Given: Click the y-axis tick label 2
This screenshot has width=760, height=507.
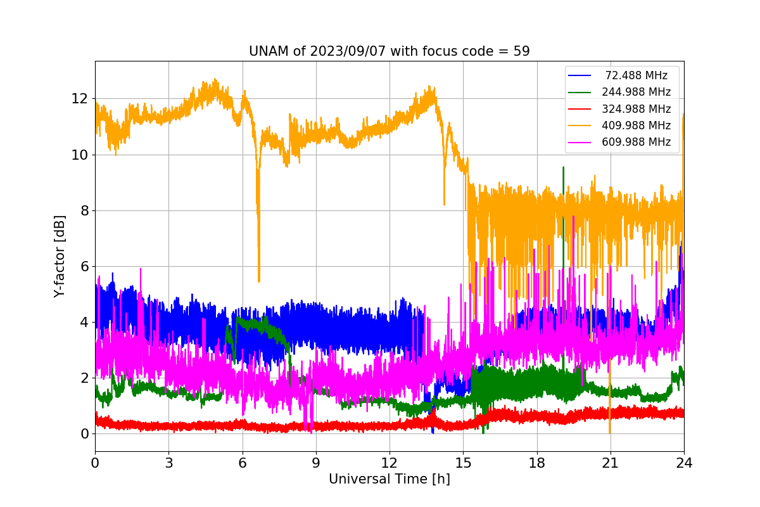Looking at the screenshot, I should [x=83, y=378].
